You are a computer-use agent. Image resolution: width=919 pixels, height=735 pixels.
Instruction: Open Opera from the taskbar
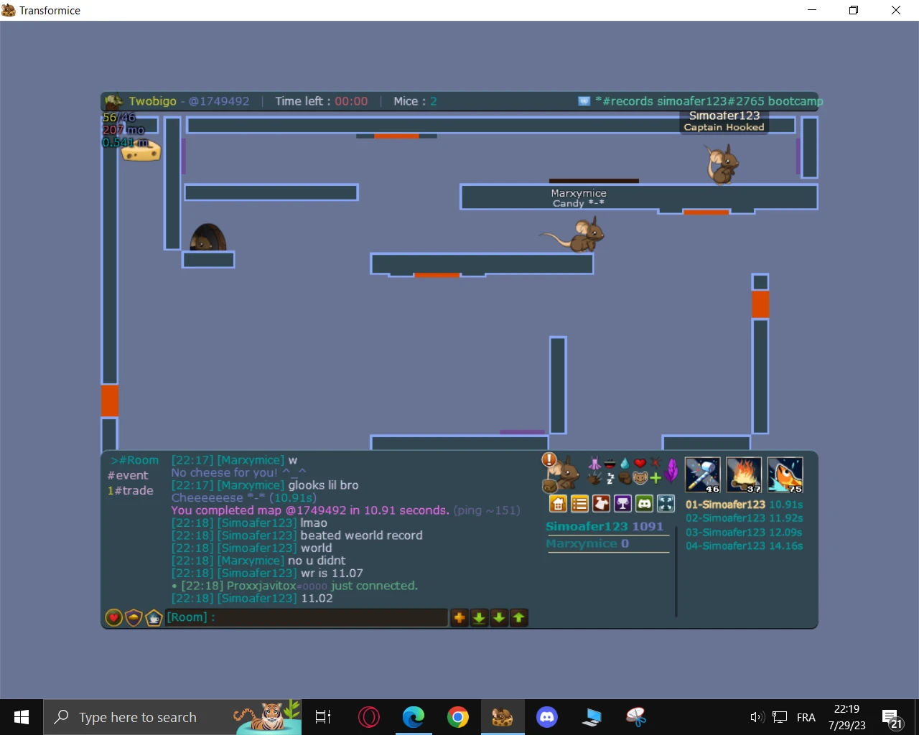(369, 717)
